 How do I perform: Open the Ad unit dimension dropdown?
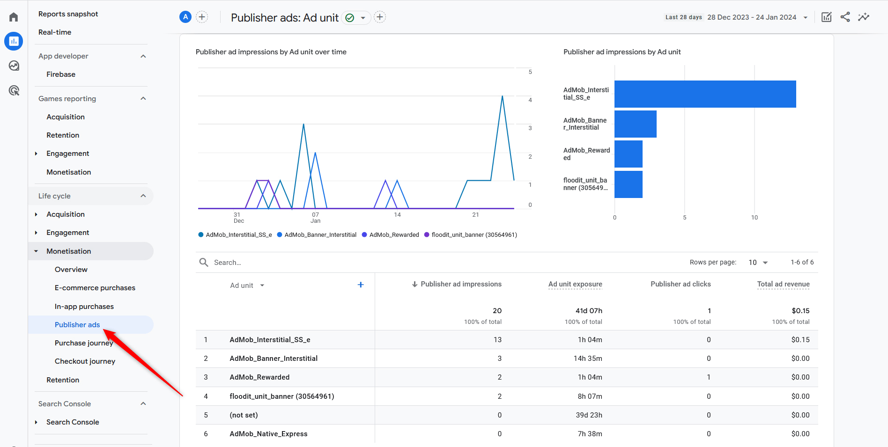247,285
